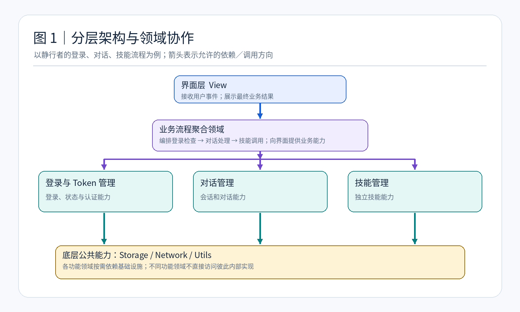520x312 pixels.
Task: Click the 底层公共能力：Storage / Network / Utils heading
Action: tap(137, 255)
